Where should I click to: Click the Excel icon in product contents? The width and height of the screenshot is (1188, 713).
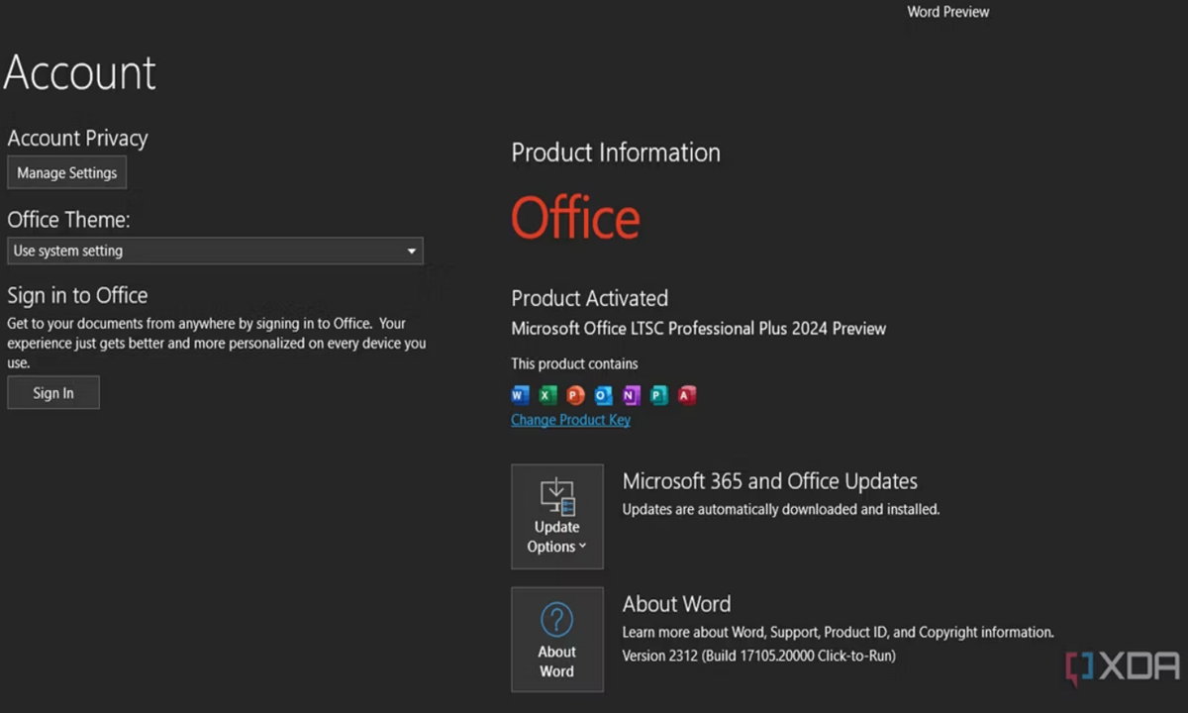click(x=547, y=395)
